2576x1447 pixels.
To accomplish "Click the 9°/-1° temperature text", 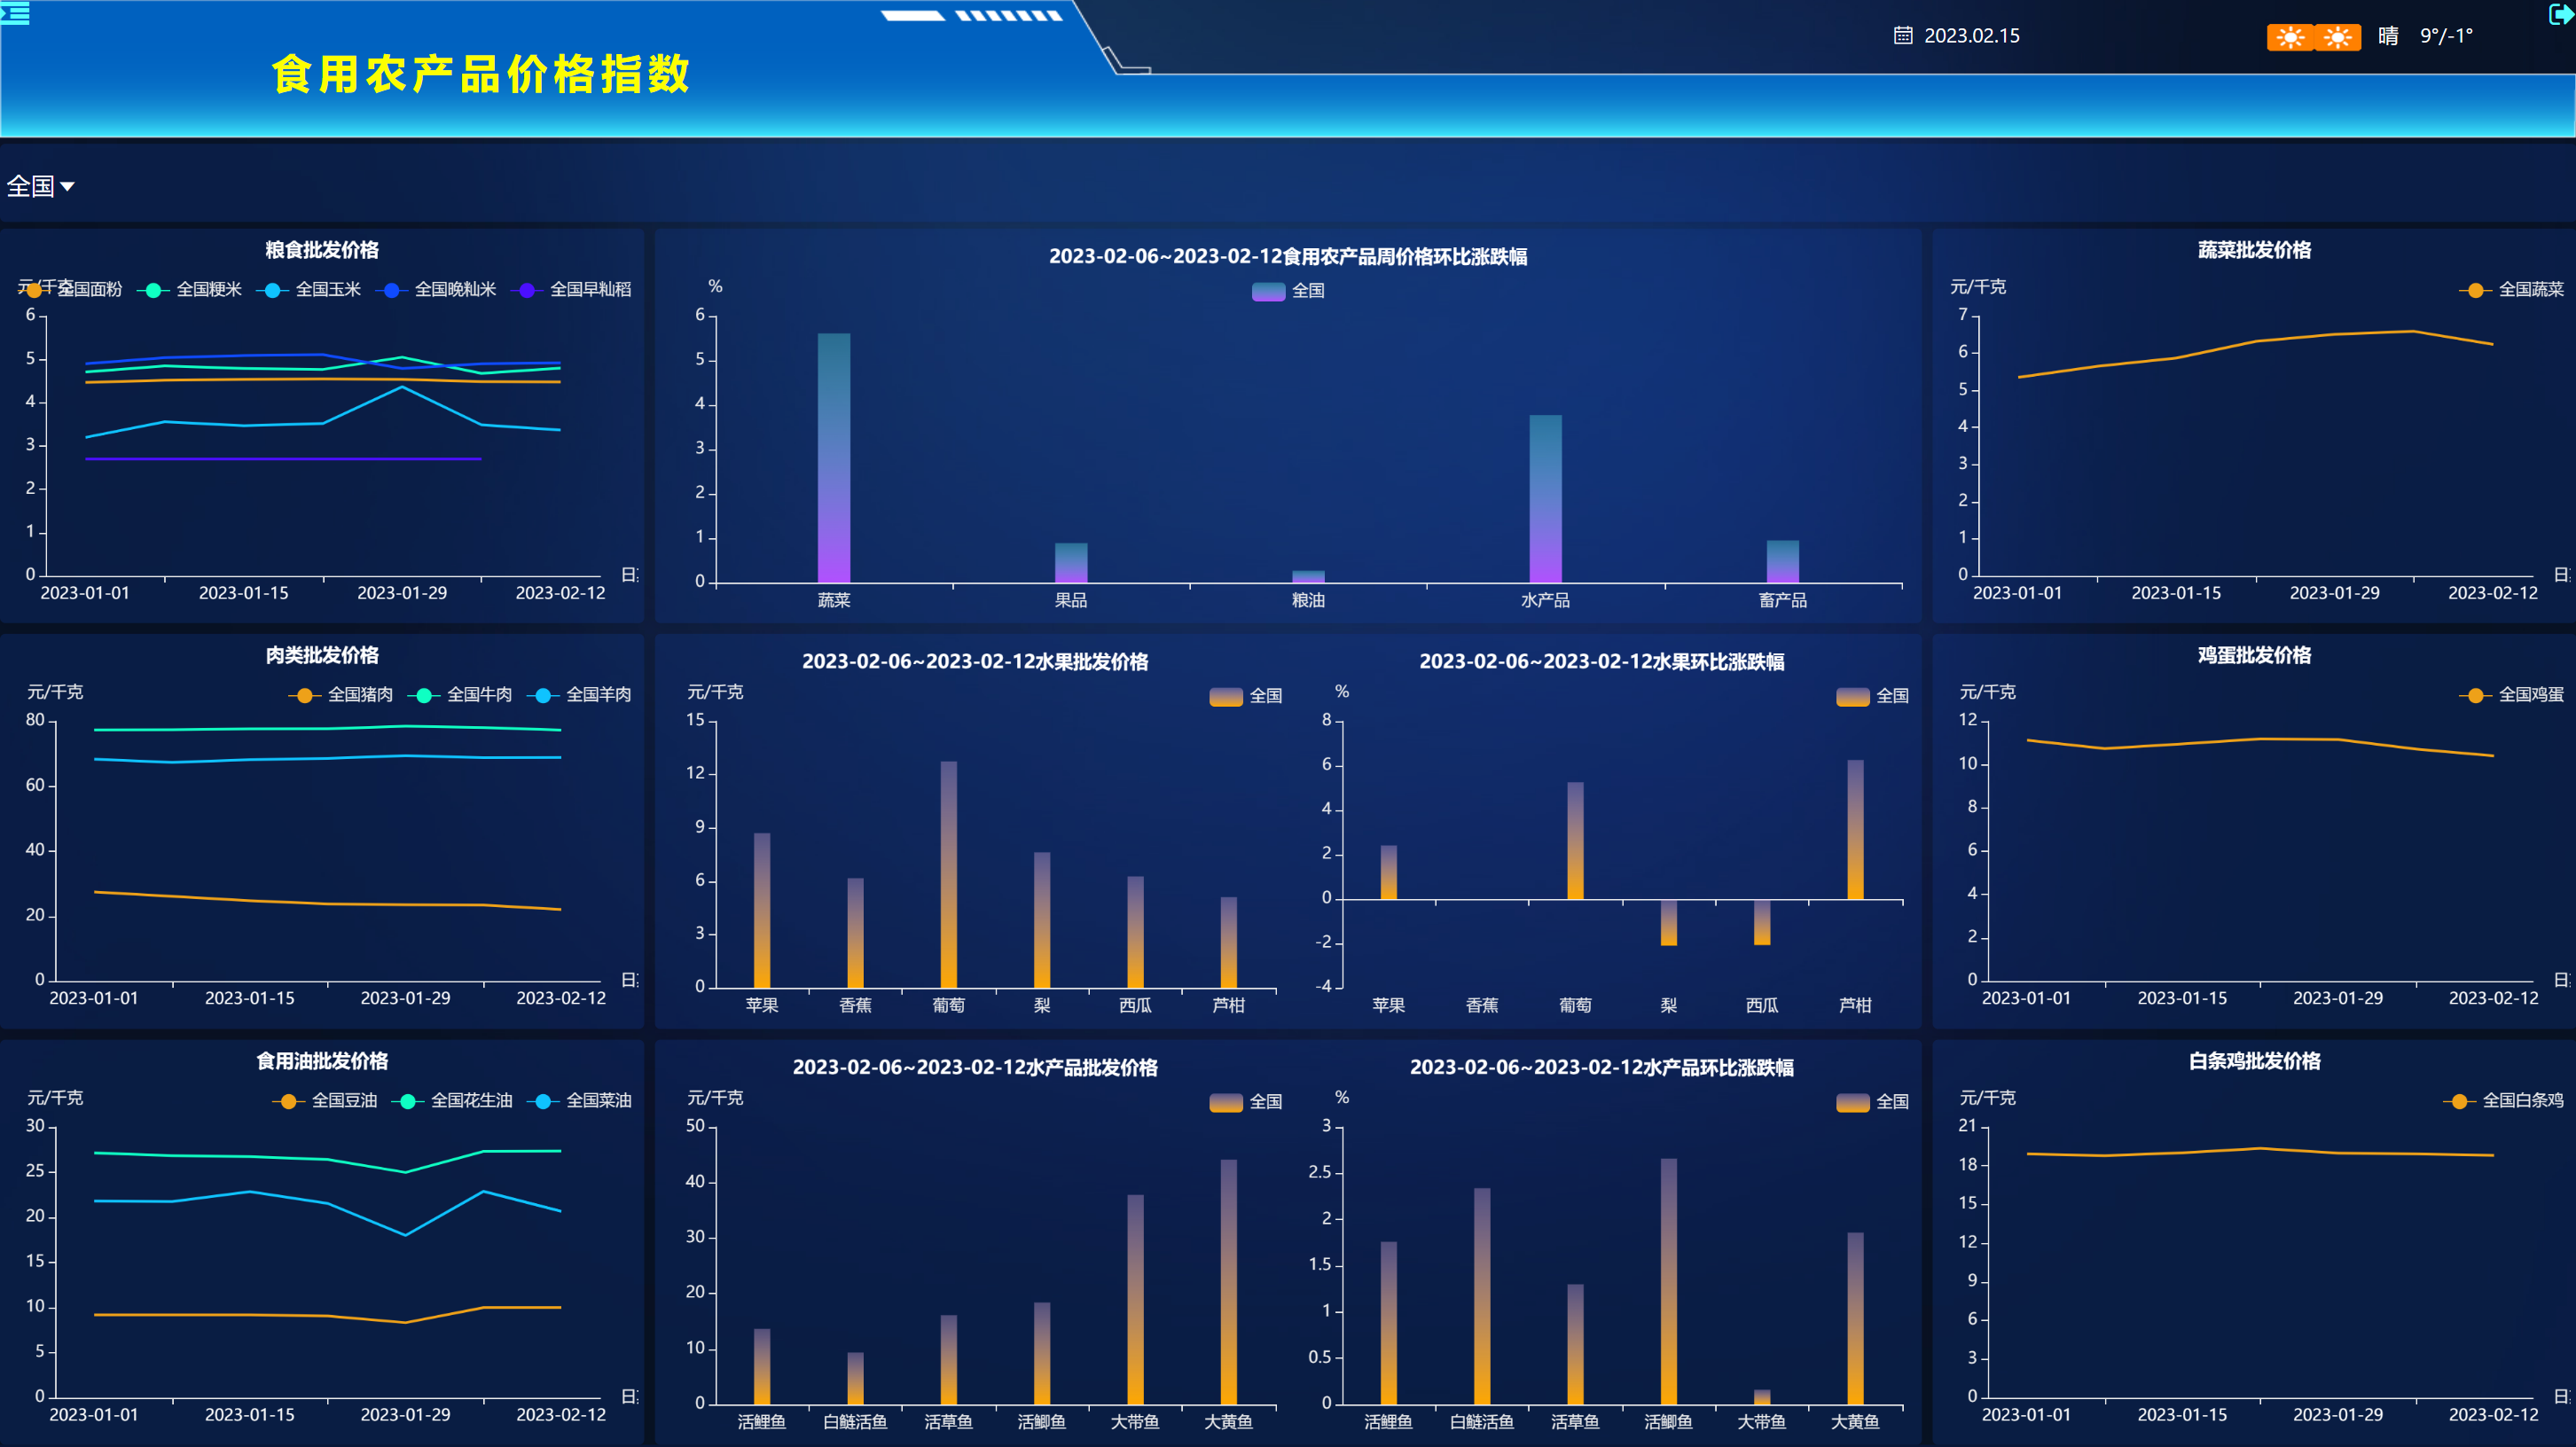I will pyautogui.click(x=2446, y=36).
